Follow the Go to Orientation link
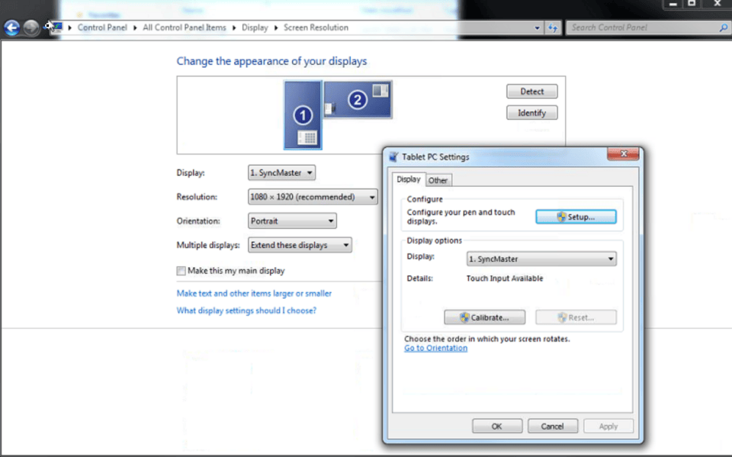The width and height of the screenshot is (732, 457). 435,348
